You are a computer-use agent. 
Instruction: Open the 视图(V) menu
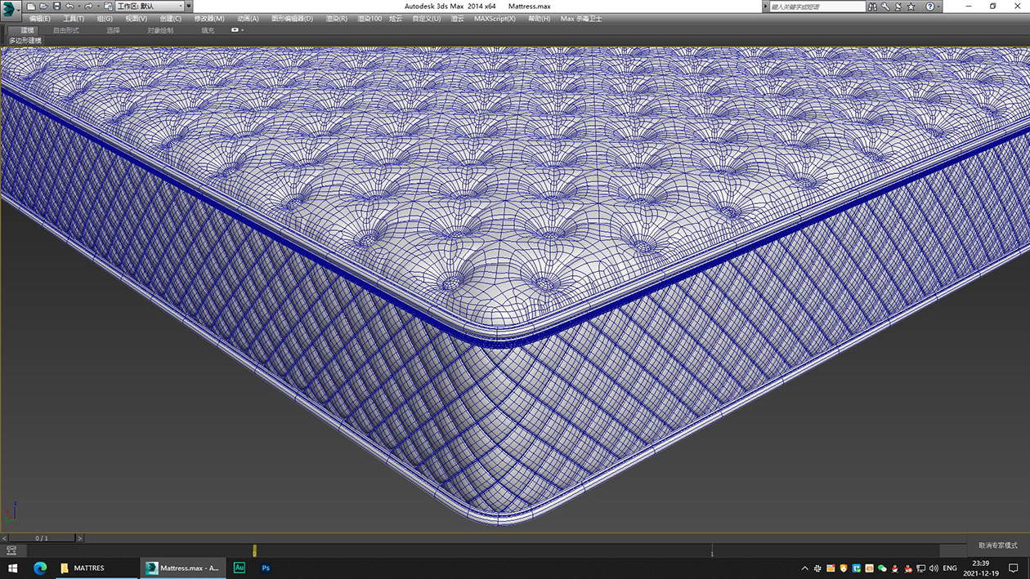pyautogui.click(x=137, y=19)
